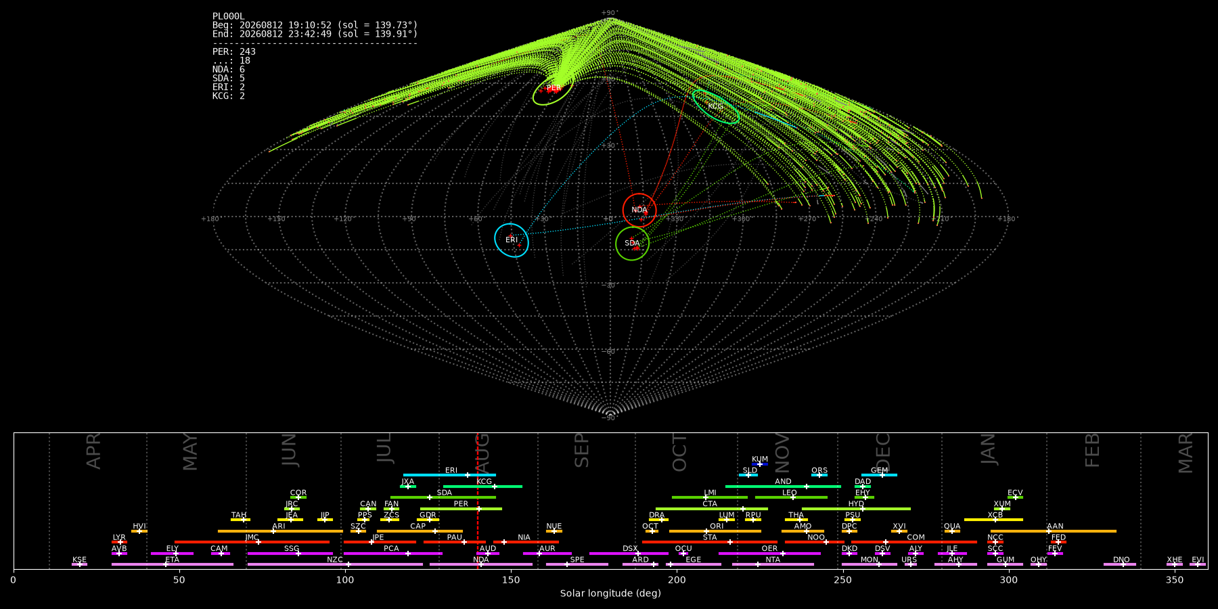Click the red dashed current-date marker
Screen dimensions: 1218x609
pyautogui.click(x=478, y=501)
